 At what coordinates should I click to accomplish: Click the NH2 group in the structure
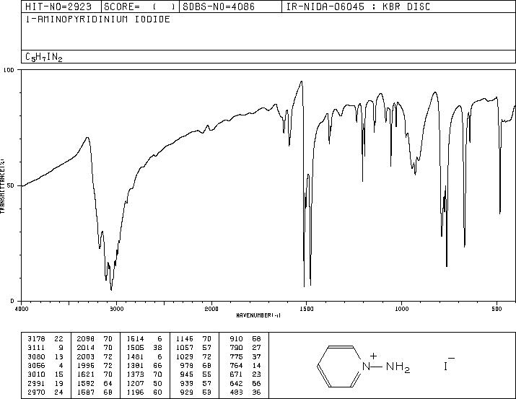(398, 367)
